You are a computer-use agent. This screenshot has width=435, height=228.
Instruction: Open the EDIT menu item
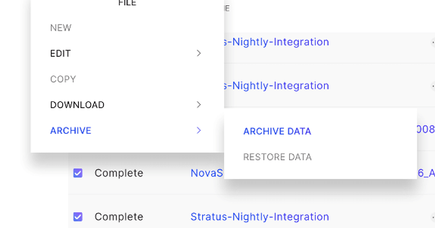(x=60, y=53)
